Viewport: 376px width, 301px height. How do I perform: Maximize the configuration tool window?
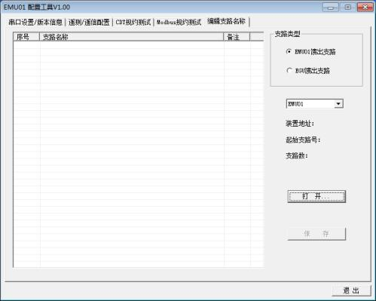348,7
